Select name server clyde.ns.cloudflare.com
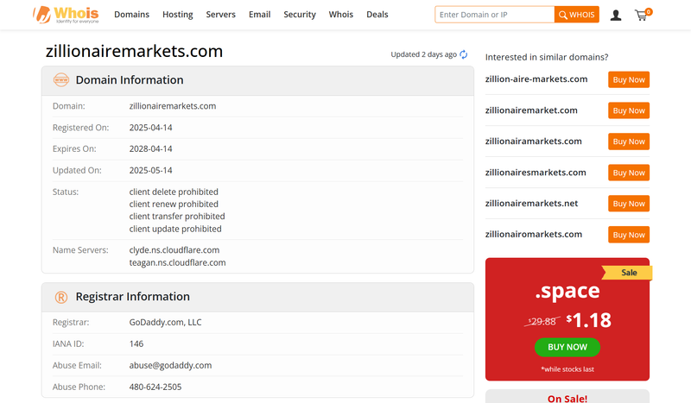The height and width of the screenshot is (403, 691). [x=174, y=250]
